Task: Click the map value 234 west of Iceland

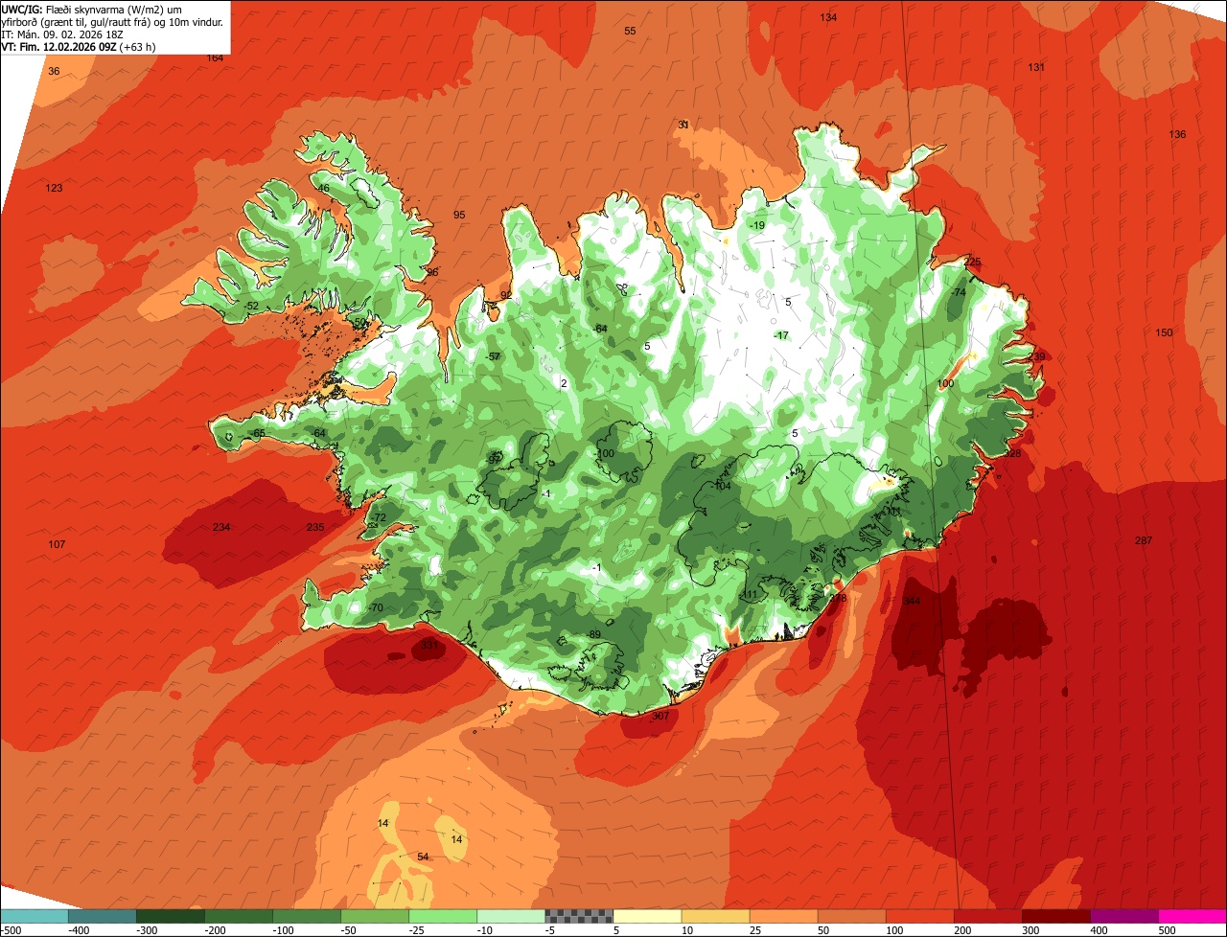Action: (221, 528)
